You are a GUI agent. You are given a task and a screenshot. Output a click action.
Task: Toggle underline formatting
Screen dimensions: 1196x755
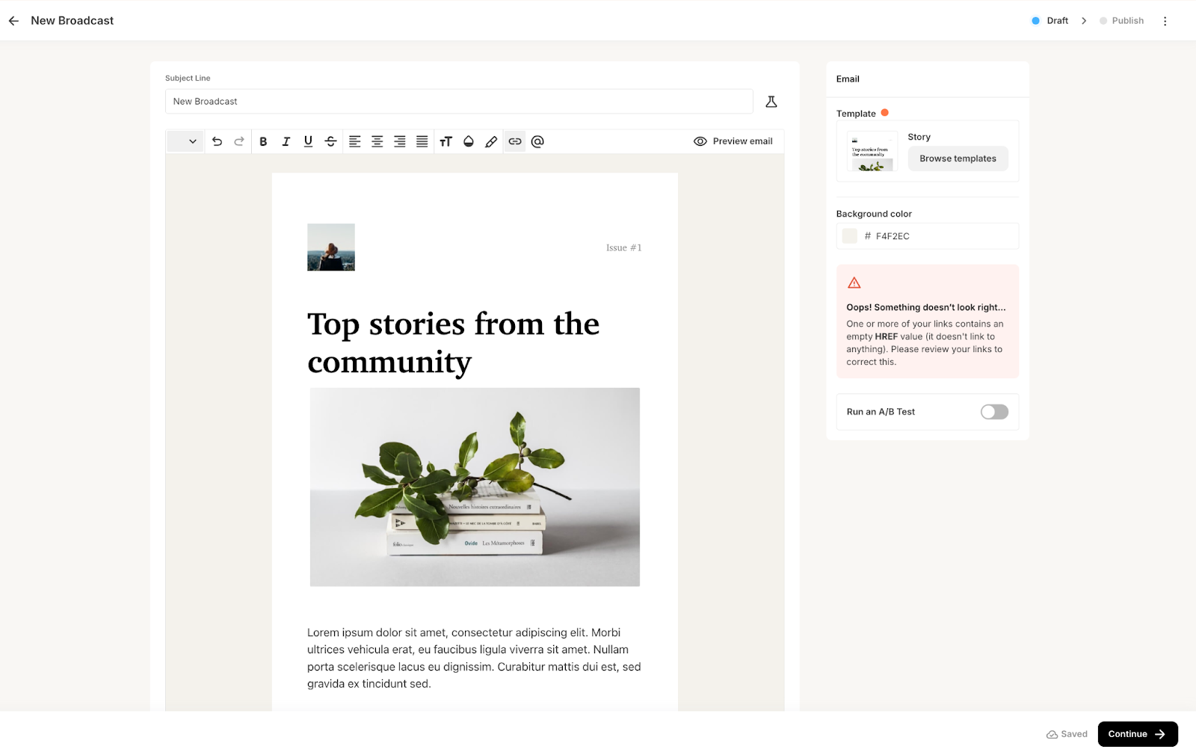[x=308, y=141]
